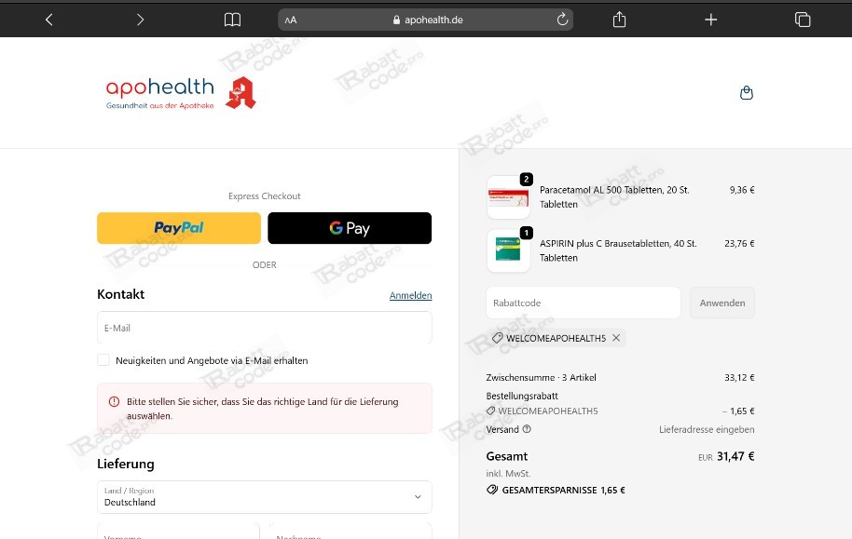The height and width of the screenshot is (539, 852).
Task: Open the AA reader text size control
Action: click(x=291, y=20)
